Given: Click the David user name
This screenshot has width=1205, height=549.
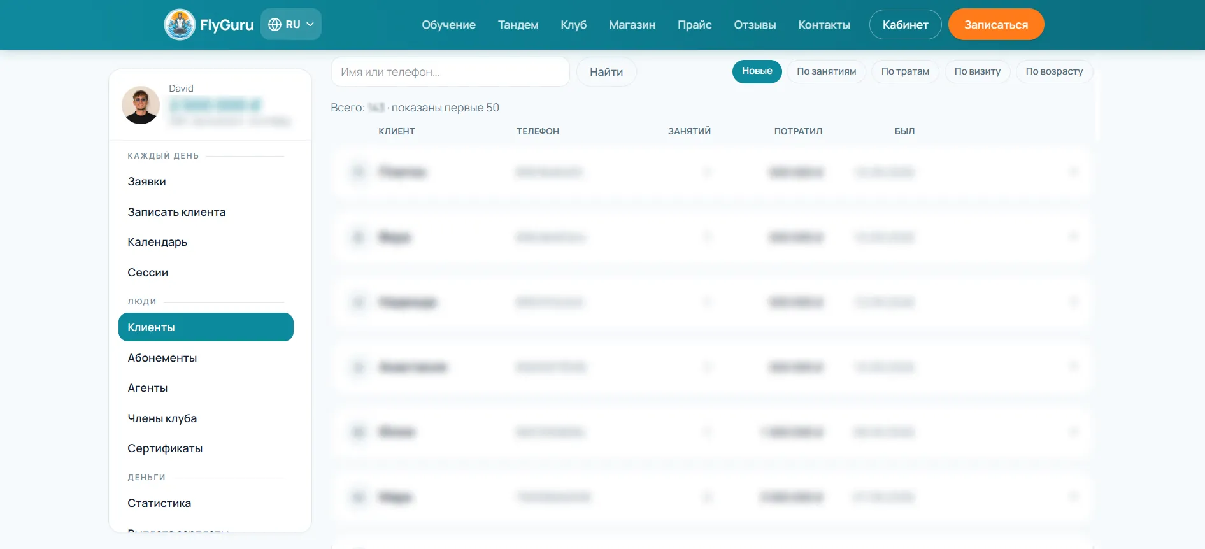Looking at the screenshot, I should pyautogui.click(x=181, y=89).
